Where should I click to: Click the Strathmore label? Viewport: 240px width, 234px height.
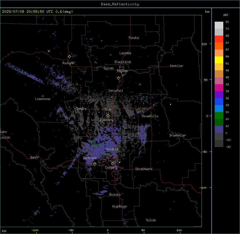[144, 169]
